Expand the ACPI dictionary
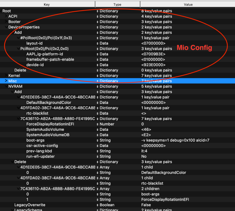The width and height of the screenshot is (235, 211). [x=6, y=16]
